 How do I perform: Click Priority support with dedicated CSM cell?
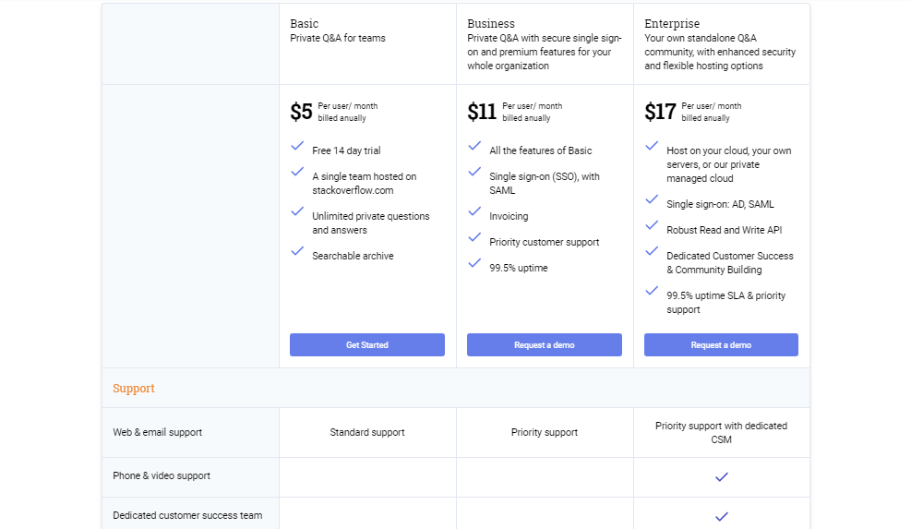[722, 432]
